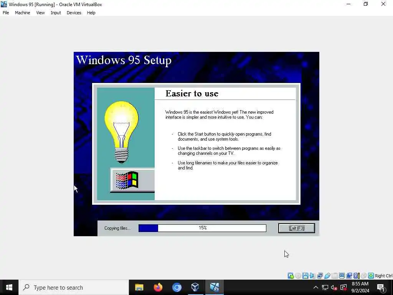Click the USB devices indicator icon

tap(327, 276)
